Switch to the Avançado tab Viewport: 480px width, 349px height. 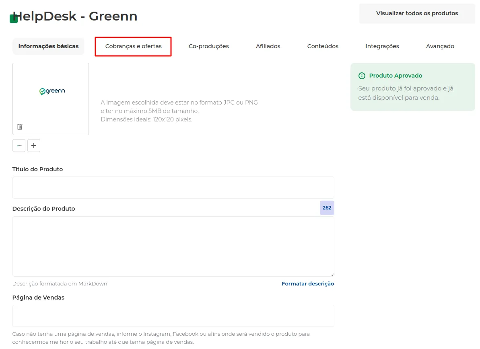(440, 46)
